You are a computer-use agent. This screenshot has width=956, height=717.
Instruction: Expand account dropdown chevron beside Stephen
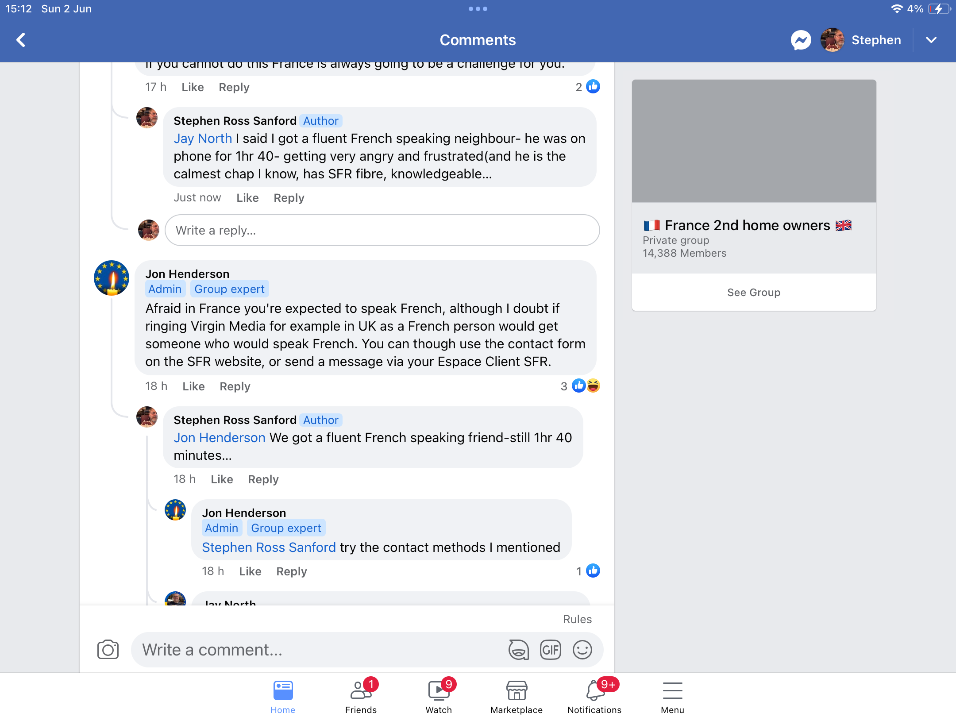pyautogui.click(x=931, y=40)
